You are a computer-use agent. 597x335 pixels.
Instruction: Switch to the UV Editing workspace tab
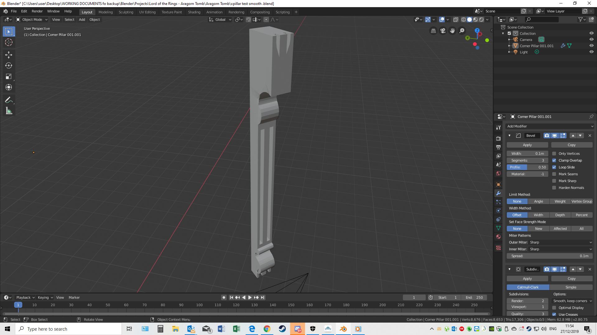pyautogui.click(x=147, y=12)
